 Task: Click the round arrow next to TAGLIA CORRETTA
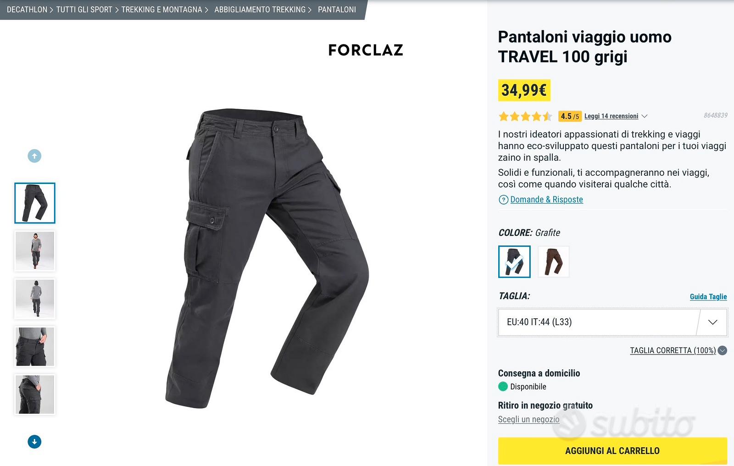722,350
